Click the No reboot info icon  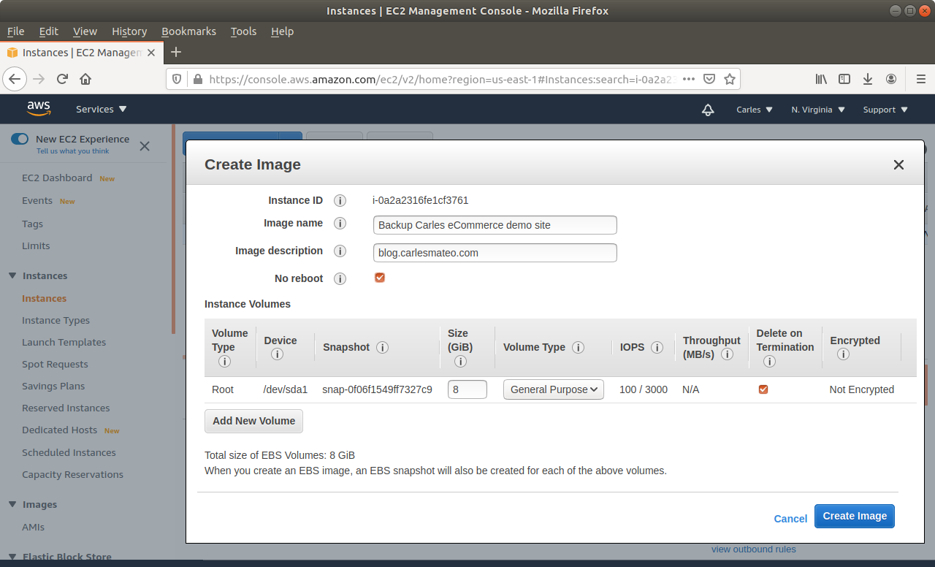click(x=340, y=278)
